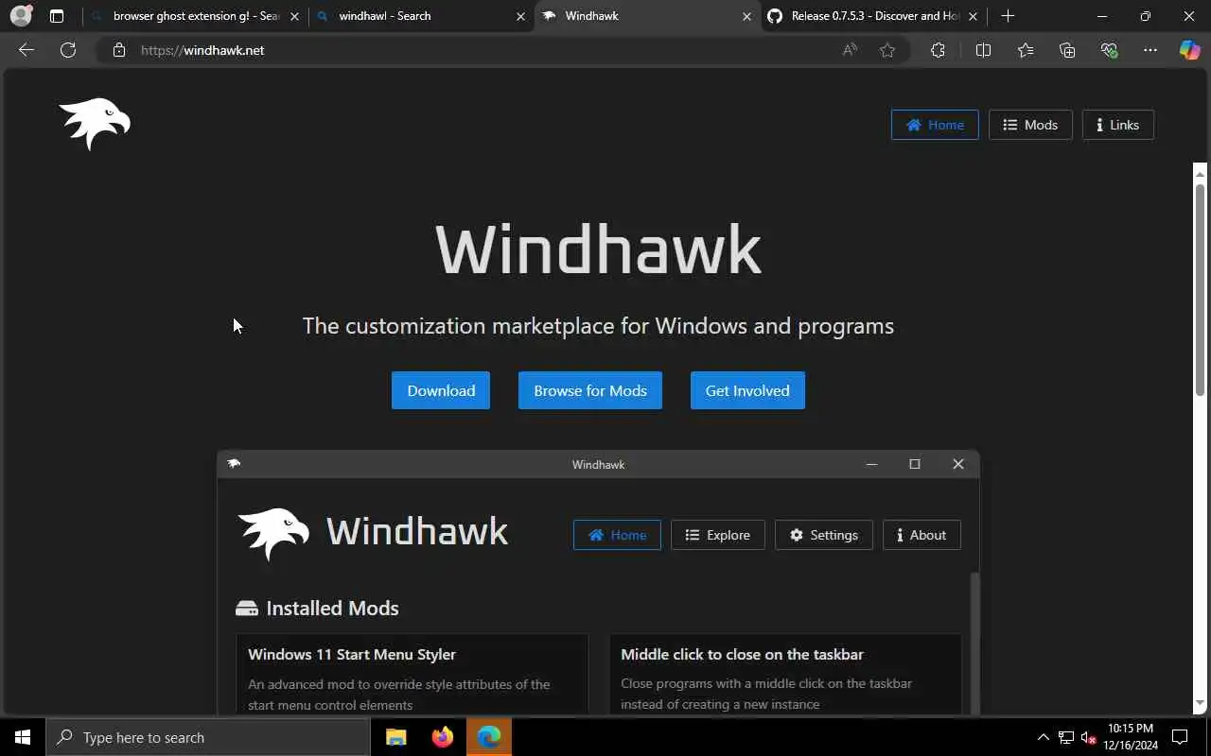Viewport: 1211px width, 756px height.
Task: Launch Firefox from taskbar
Action: coord(443,737)
